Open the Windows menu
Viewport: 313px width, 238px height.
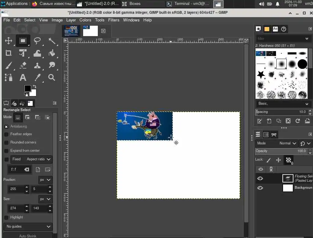[x=131, y=20]
